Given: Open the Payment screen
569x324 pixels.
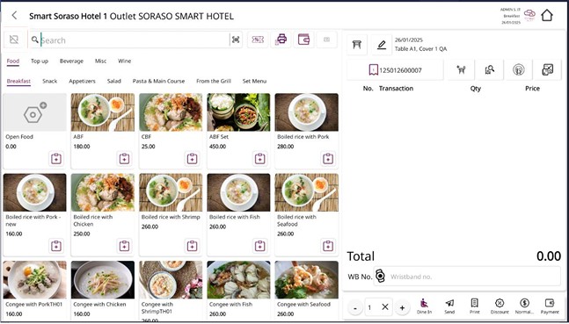Looking at the screenshot, I should (550, 306).
